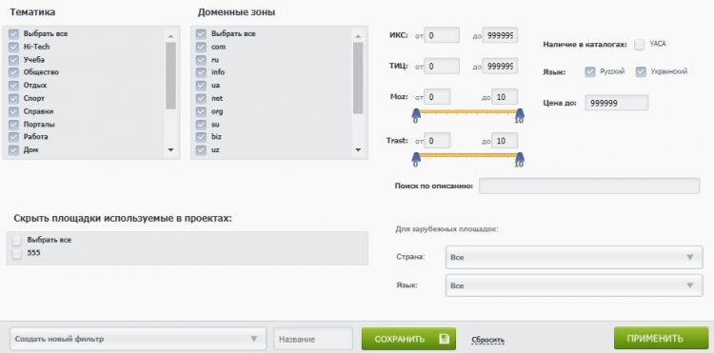Click the Название filter name field
The image size is (714, 353).
(x=313, y=339)
